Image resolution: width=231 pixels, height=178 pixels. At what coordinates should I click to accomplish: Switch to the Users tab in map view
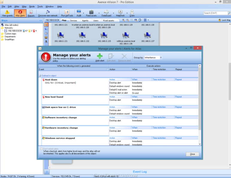[x=96, y=21]
